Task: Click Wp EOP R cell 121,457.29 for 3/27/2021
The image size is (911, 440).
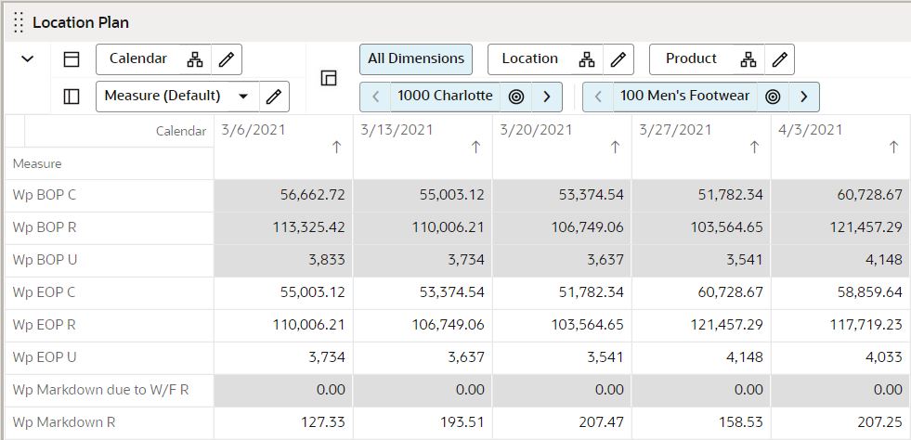Action: pos(701,325)
